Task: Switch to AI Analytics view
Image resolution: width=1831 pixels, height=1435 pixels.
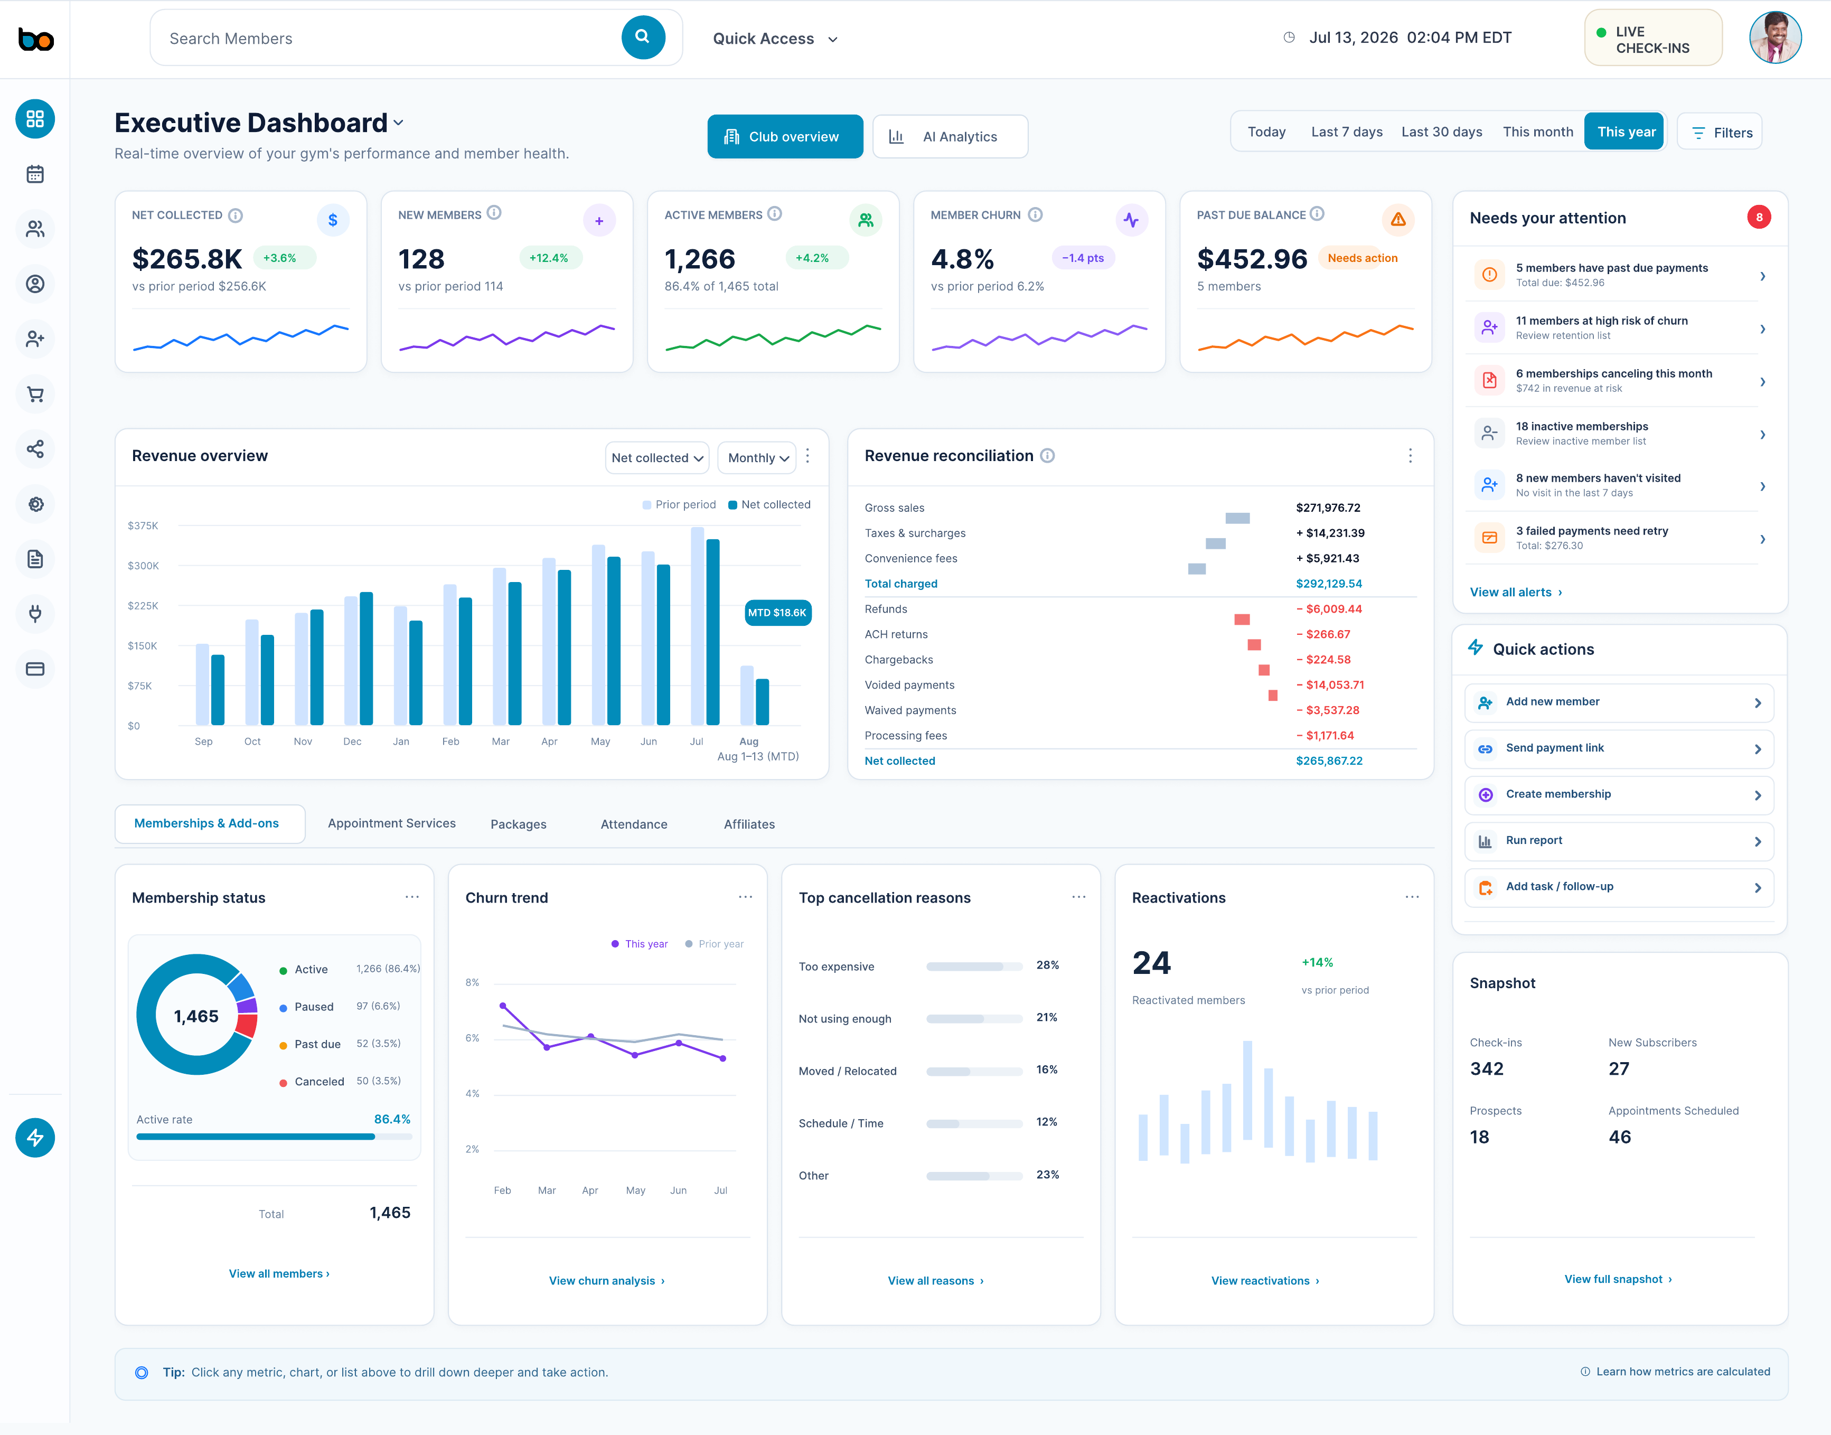Action: click(x=950, y=137)
